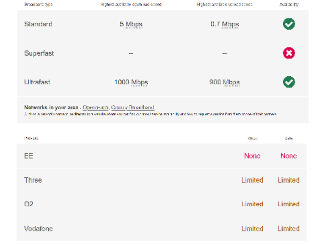
Task: Click the 900 Mbps ultrafast upload speed
Action: coord(225,82)
